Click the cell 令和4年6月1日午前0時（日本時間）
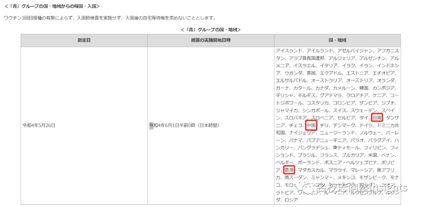 pos(184,126)
